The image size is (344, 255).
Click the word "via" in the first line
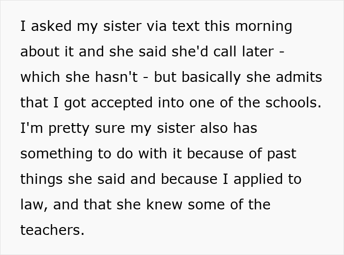[x=158, y=26]
